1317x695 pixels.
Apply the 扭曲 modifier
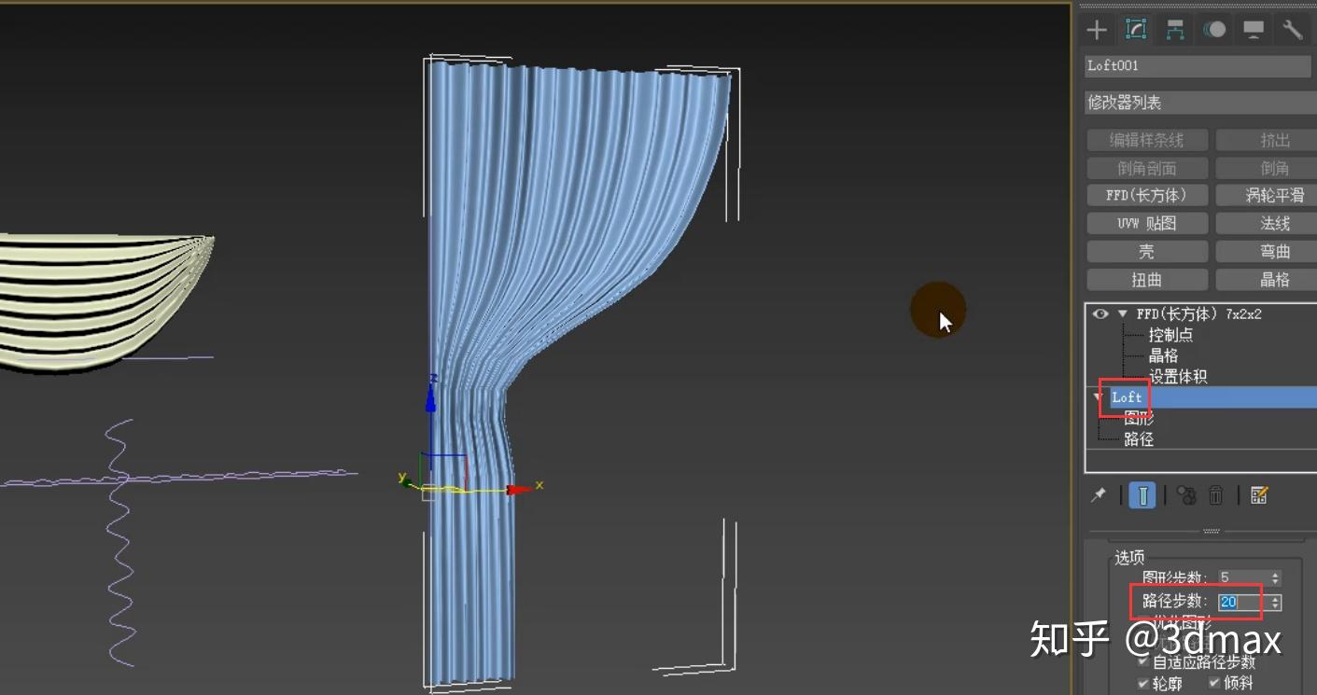pyautogui.click(x=1147, y=279)
